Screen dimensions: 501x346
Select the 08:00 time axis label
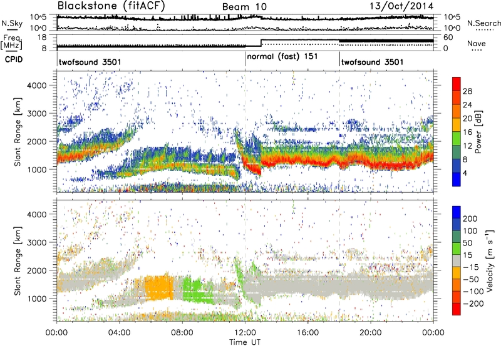click(182, 333)
